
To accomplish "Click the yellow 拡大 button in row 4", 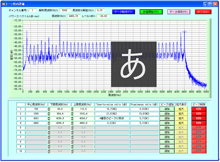I will tap(181, 123).
